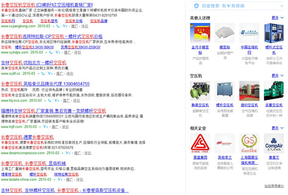Click the V1 badge next to www.hlj-irco.com
288x195 pixels.
[57, 101]
